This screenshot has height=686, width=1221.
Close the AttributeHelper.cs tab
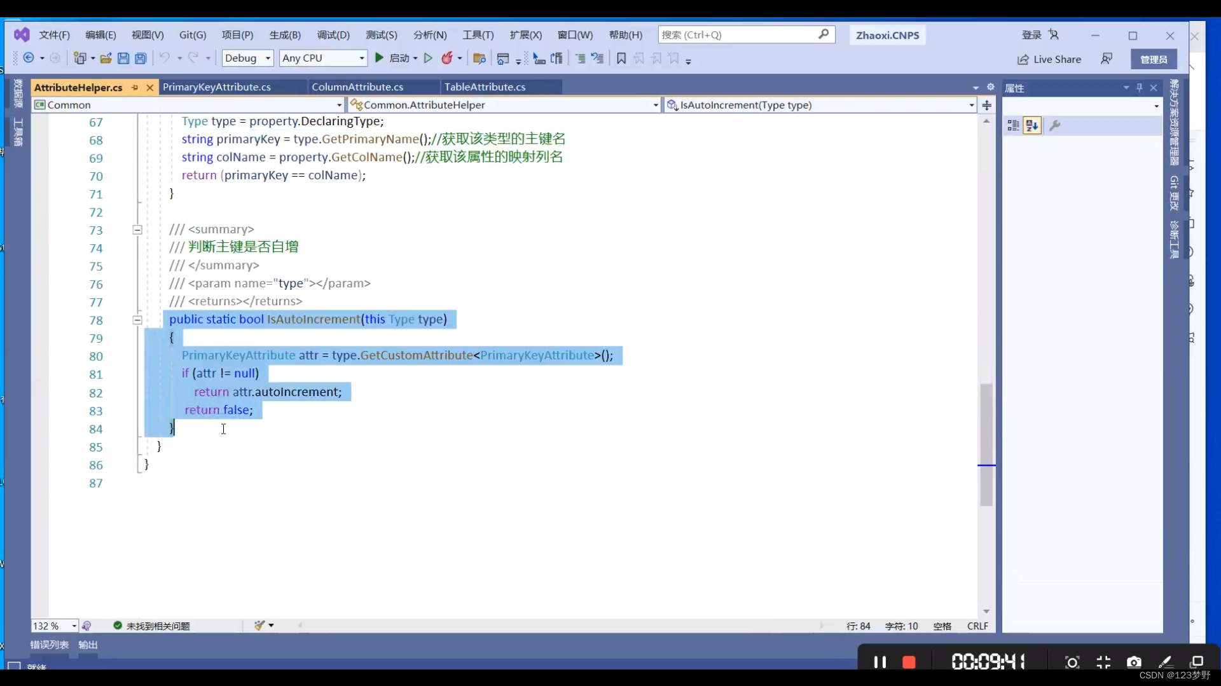[150, 87]
